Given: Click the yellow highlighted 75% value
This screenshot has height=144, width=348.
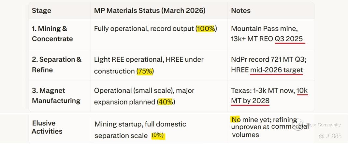Looking at the screenshot, I should tap(145, 71).
